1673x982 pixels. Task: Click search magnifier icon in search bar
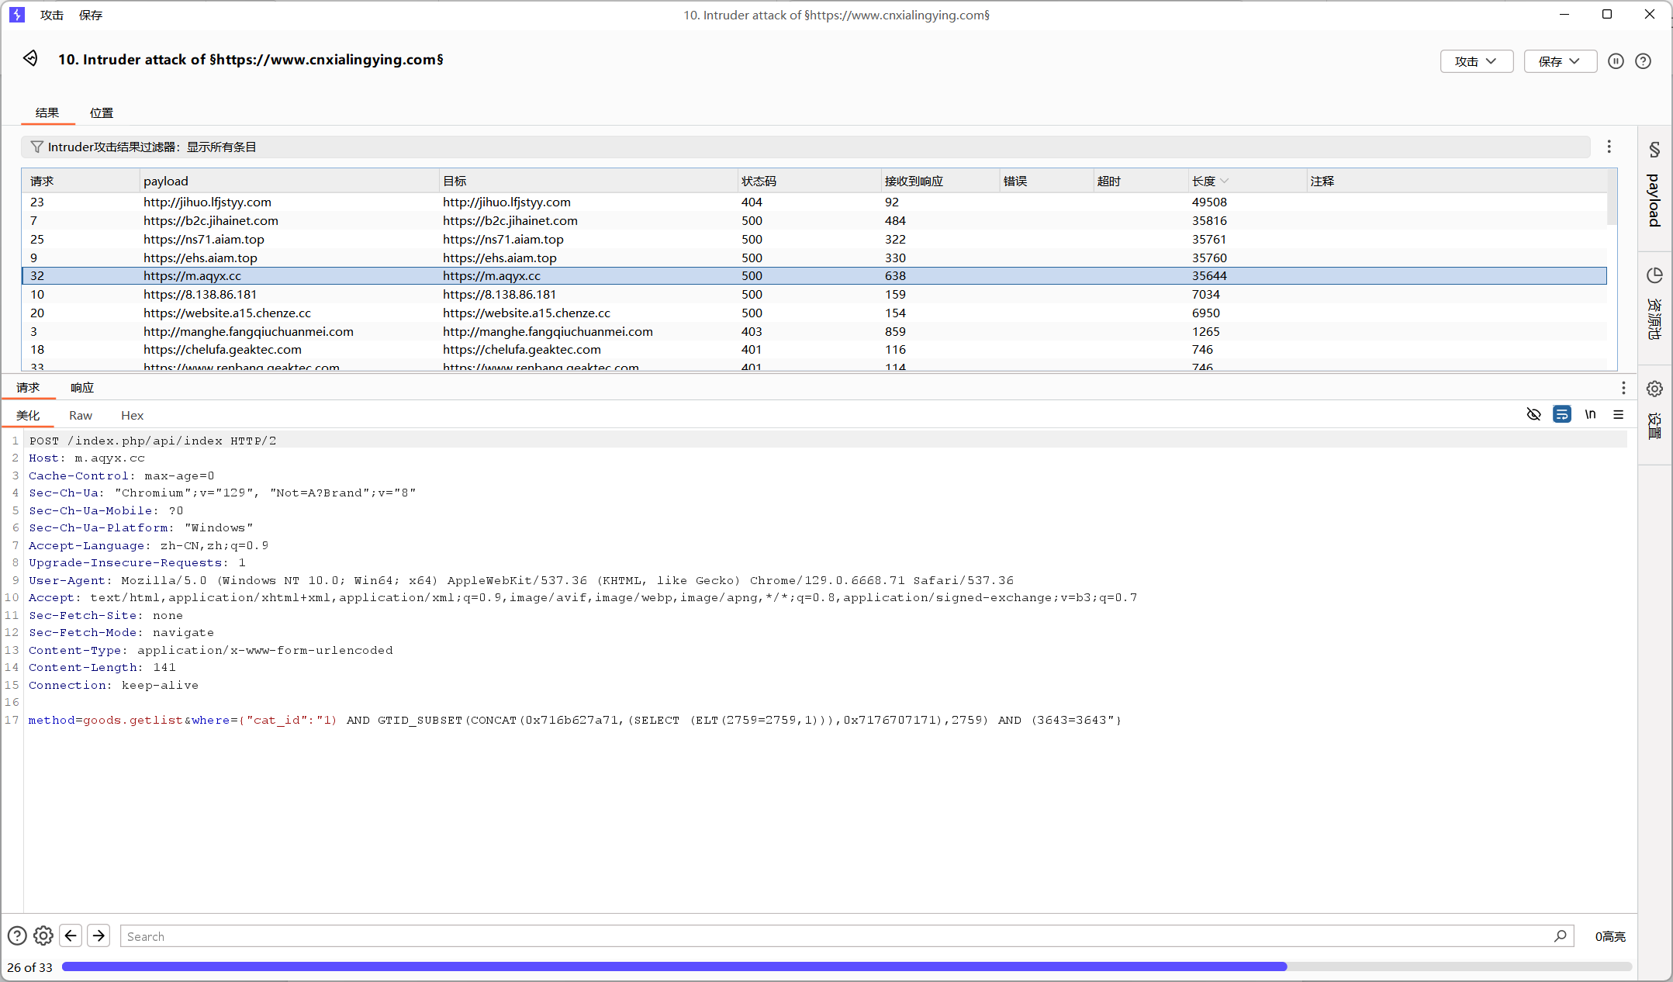tap(1560, 936)
